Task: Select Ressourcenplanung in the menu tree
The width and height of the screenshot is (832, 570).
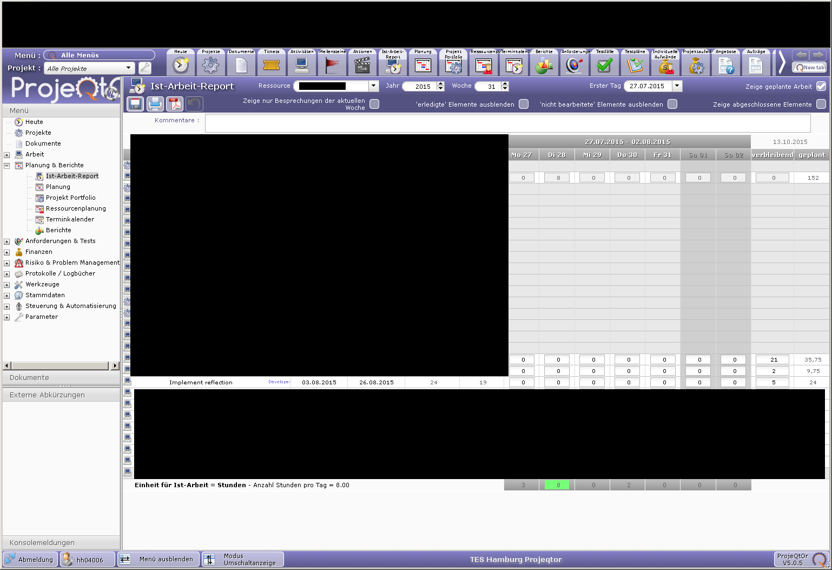Action: 76,208
